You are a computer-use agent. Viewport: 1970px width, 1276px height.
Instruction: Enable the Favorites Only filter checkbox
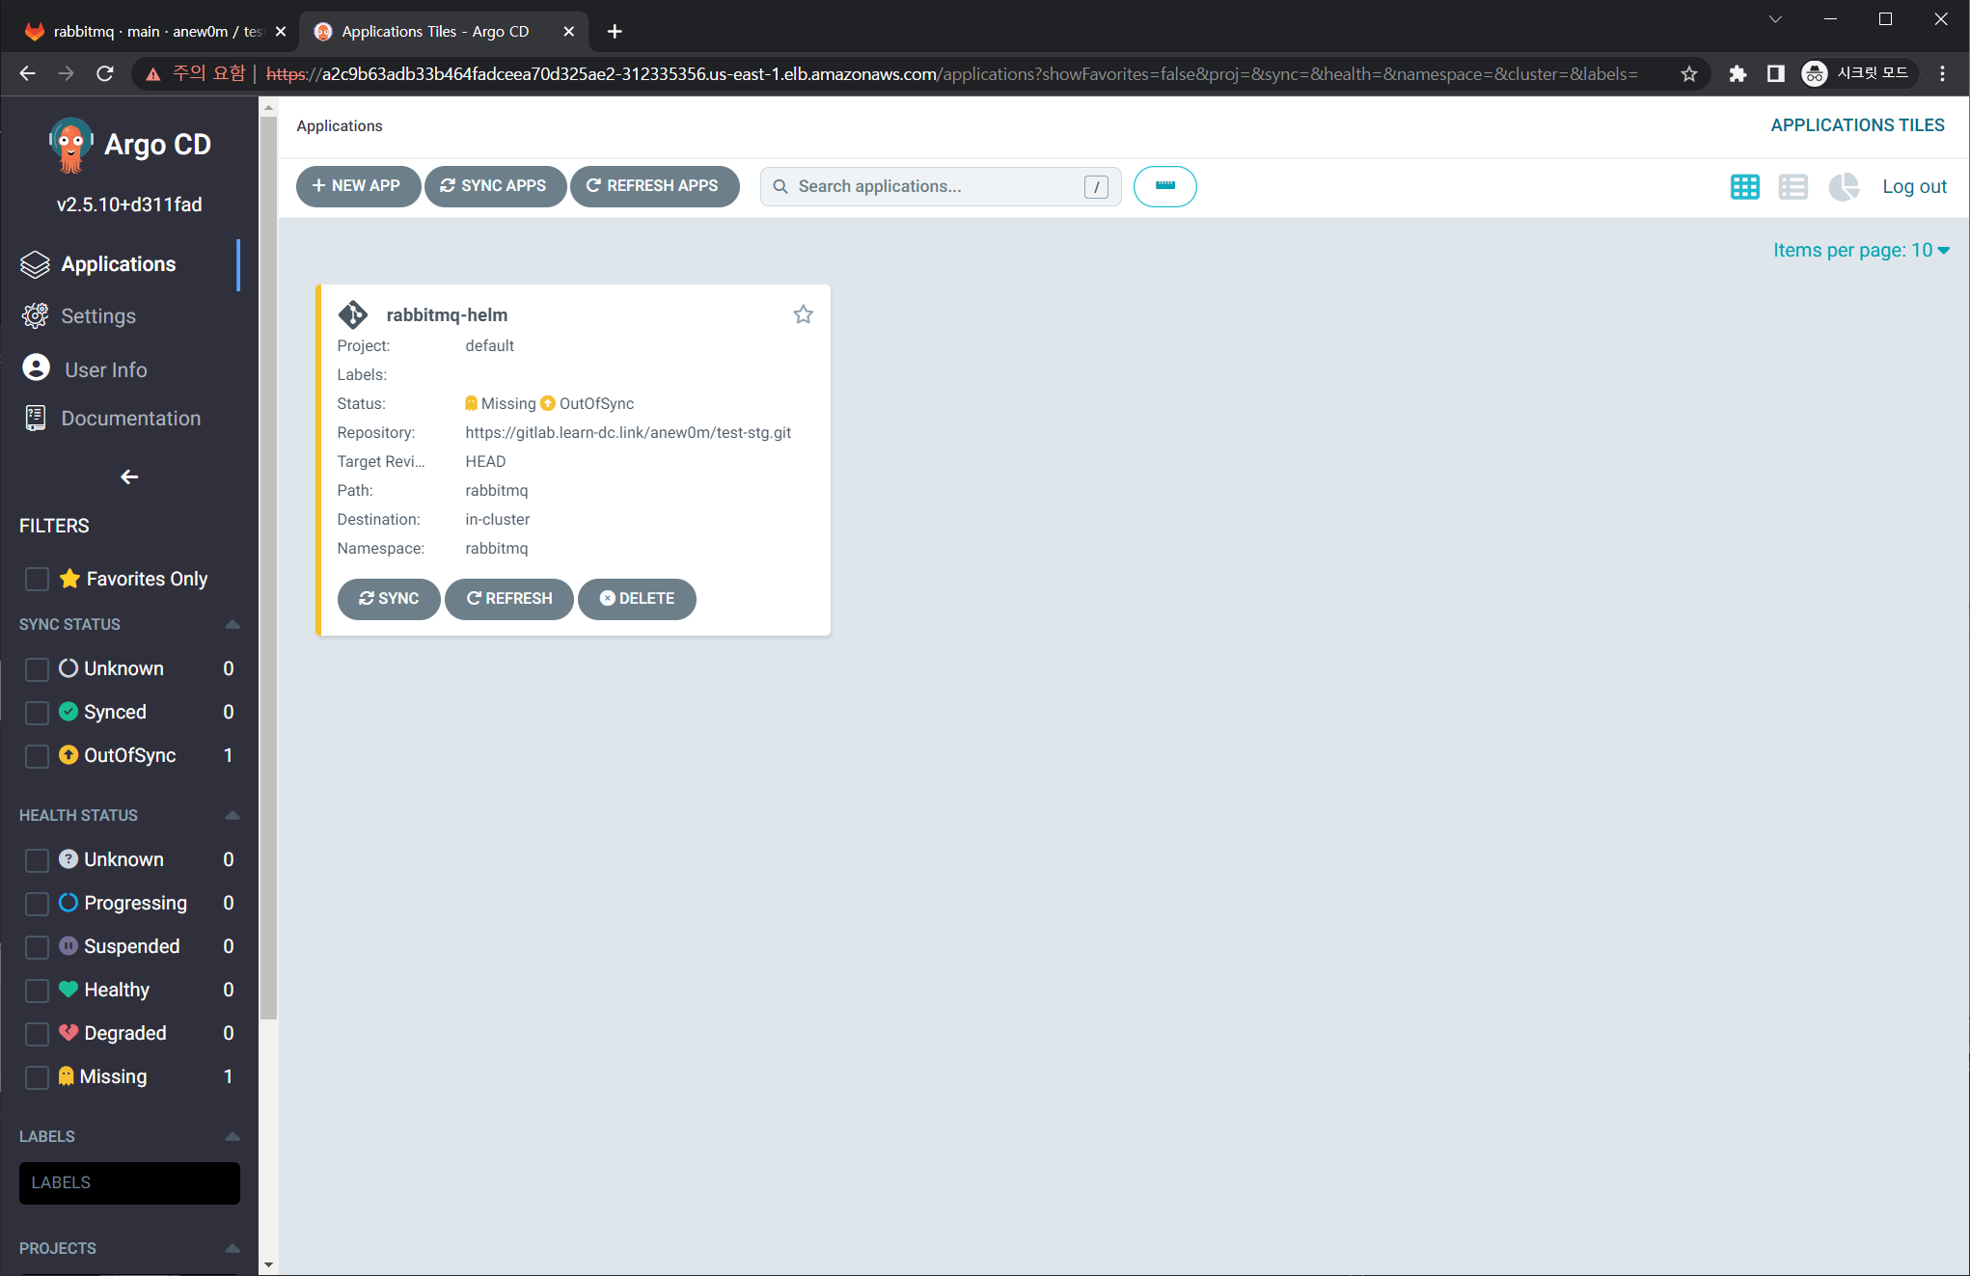click(37, 579)
